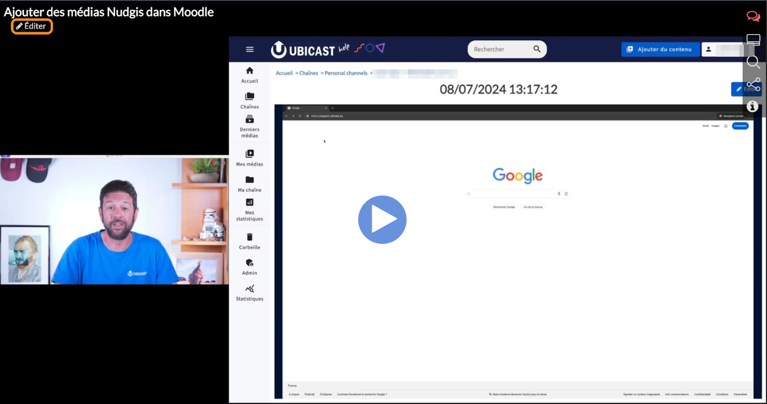Follow the Personal channels breadcrumb link
Image resolution: width=767 pixels, height=404 pixels.
[346, 73]
